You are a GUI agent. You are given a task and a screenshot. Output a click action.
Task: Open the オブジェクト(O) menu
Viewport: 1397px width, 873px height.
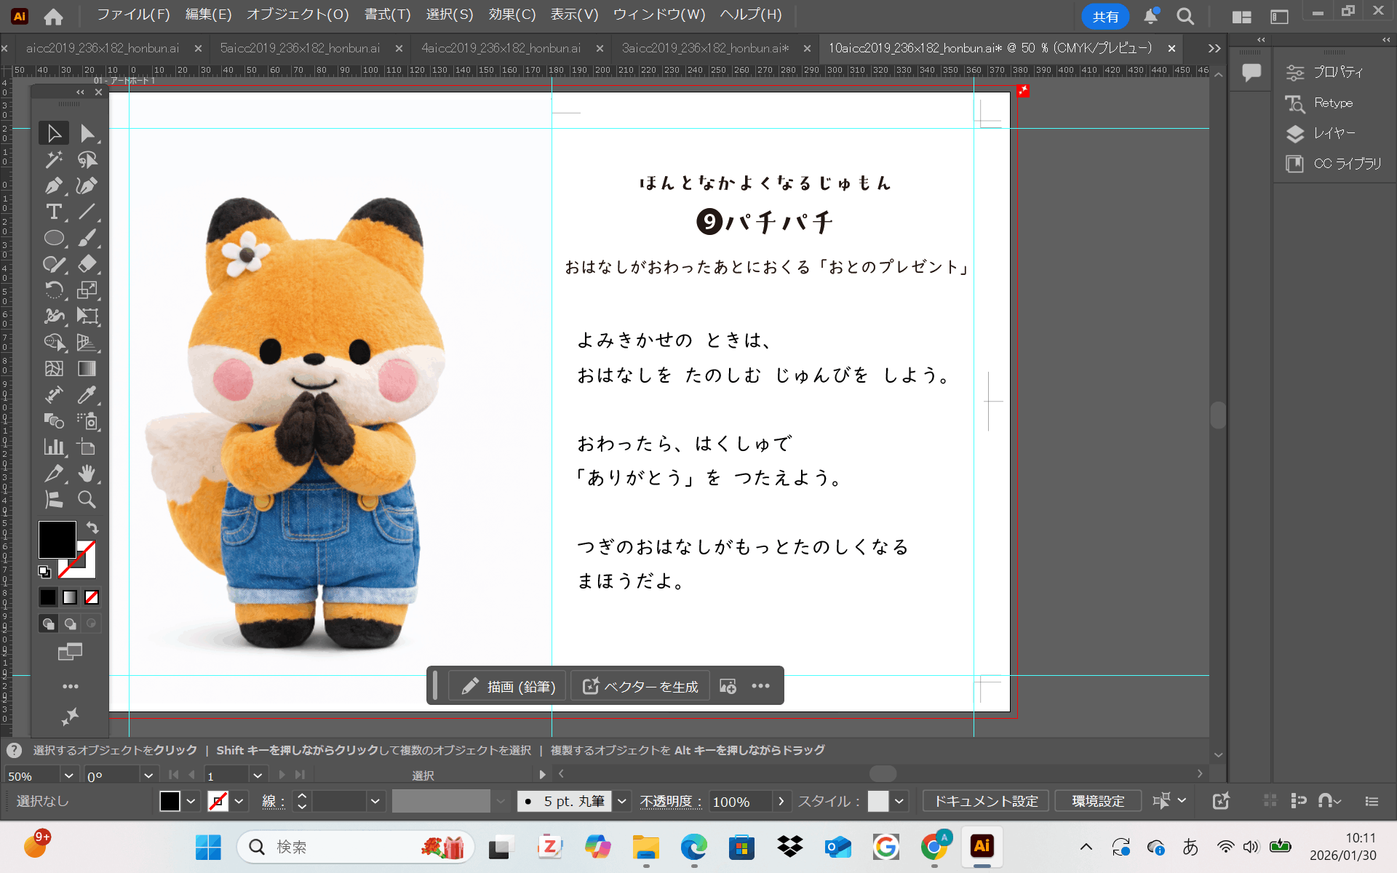click(298, 15)
